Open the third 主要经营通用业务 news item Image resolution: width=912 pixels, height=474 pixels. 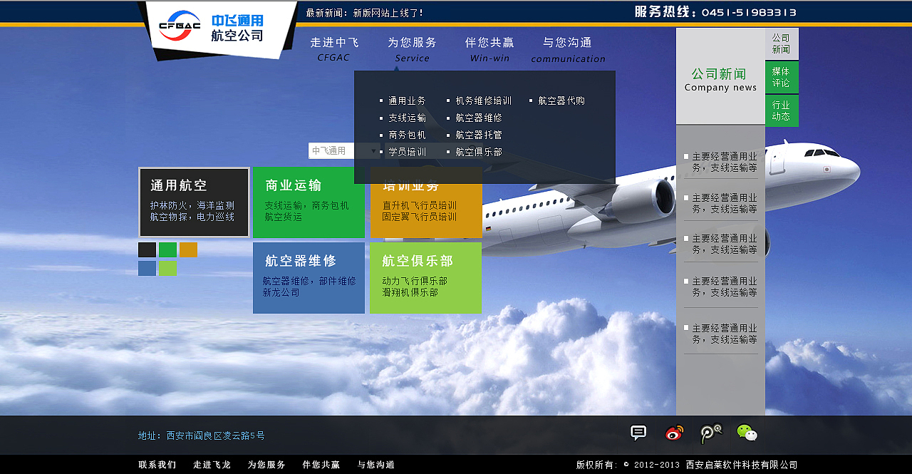(x=721, y=244)
